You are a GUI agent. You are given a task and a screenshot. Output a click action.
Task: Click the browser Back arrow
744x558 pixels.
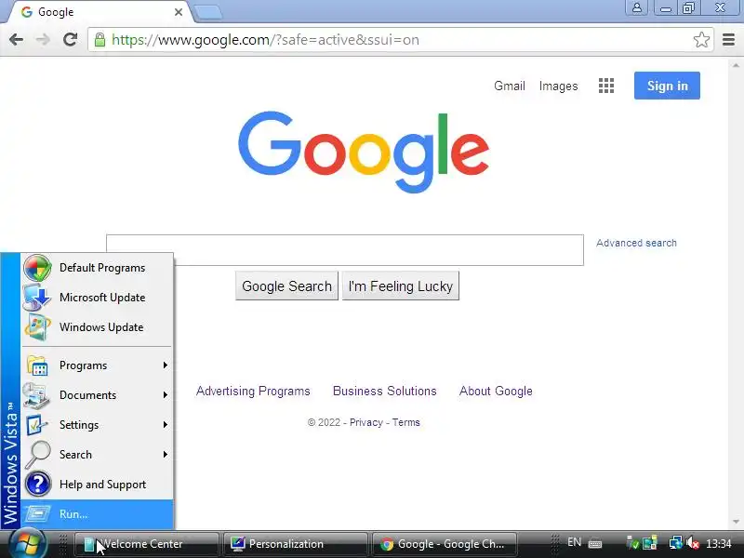16,40
